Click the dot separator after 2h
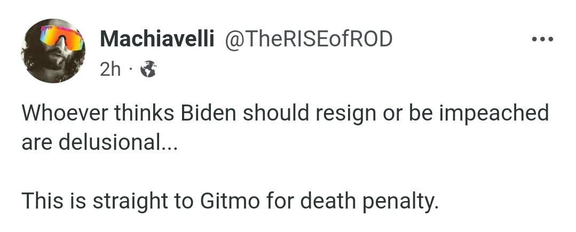The height and width of the screenshot is (232, 576). tap(130, 69)
